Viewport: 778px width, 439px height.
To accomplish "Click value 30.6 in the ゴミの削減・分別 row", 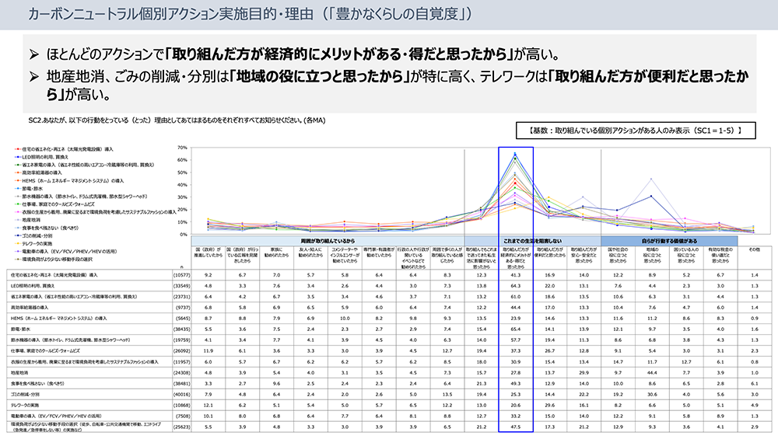I will 652,395.
